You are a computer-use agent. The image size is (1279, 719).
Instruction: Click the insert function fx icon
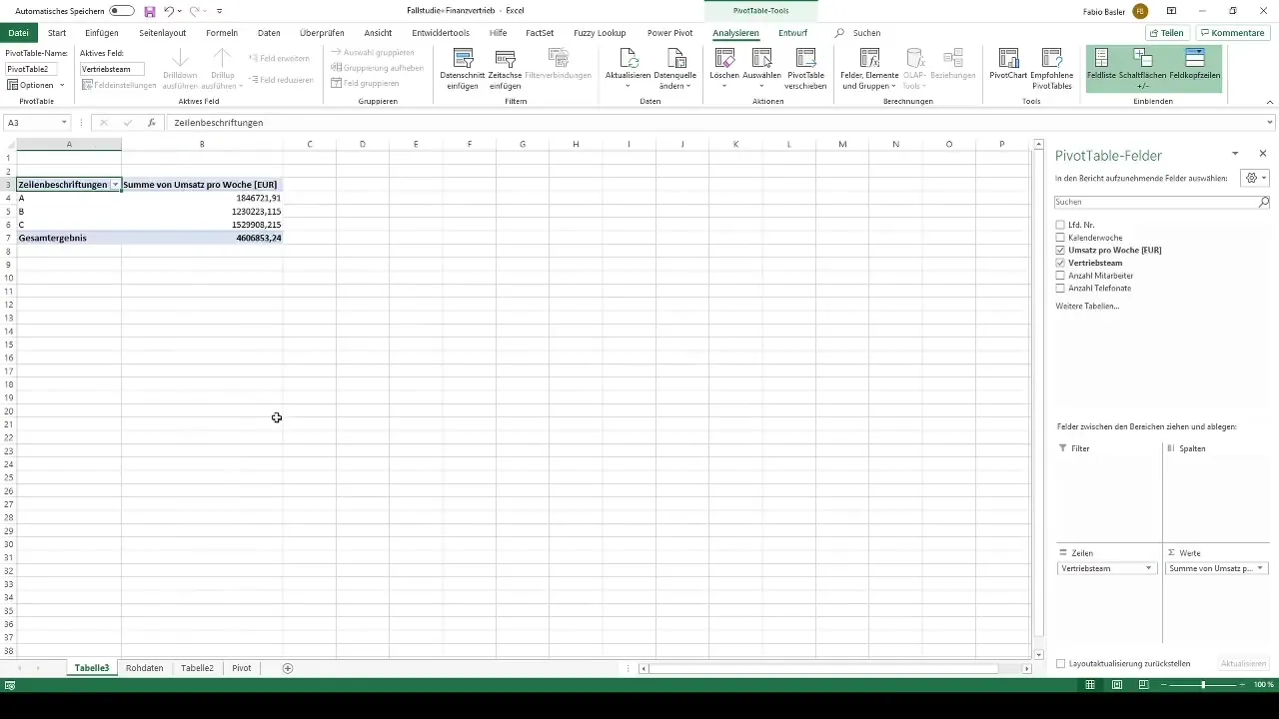point(152,123)
